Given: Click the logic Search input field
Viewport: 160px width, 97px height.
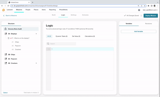Looking at the screenshot, I should click(x=61, y=44).
